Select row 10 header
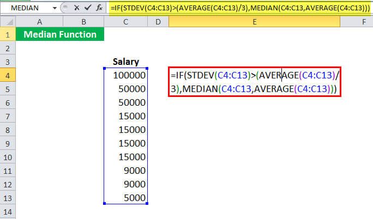373x219 pixels. 8,157
